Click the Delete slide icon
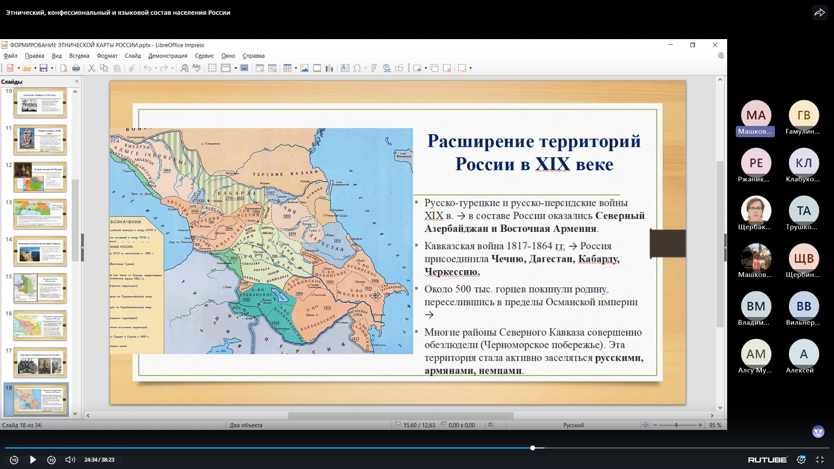 tap(447, 68)
